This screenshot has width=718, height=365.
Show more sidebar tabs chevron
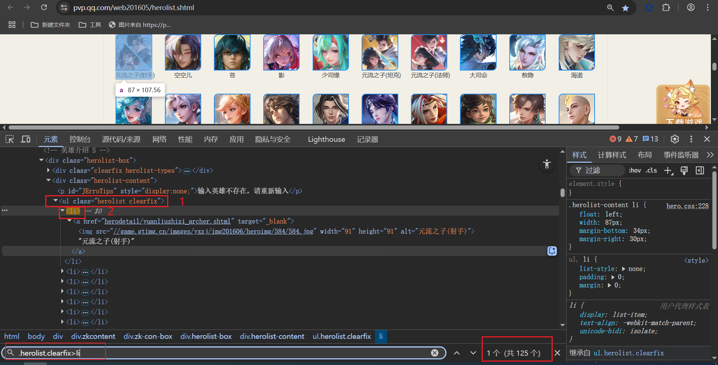pos(710,155)
